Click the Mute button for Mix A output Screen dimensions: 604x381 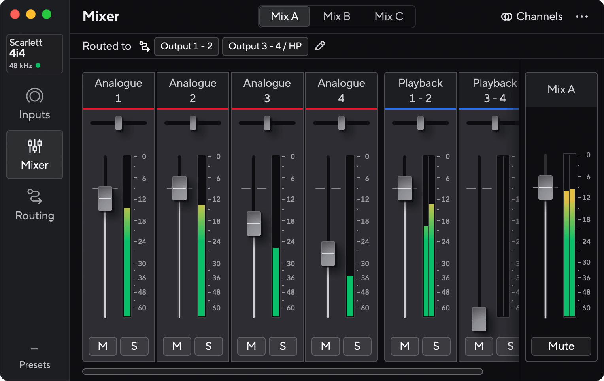(x=561, y=346)
